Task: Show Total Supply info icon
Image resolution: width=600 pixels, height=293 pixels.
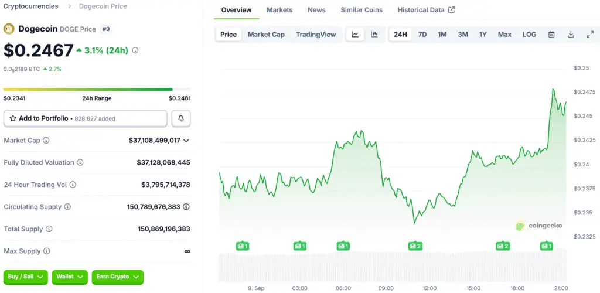Action: point(49,229)
